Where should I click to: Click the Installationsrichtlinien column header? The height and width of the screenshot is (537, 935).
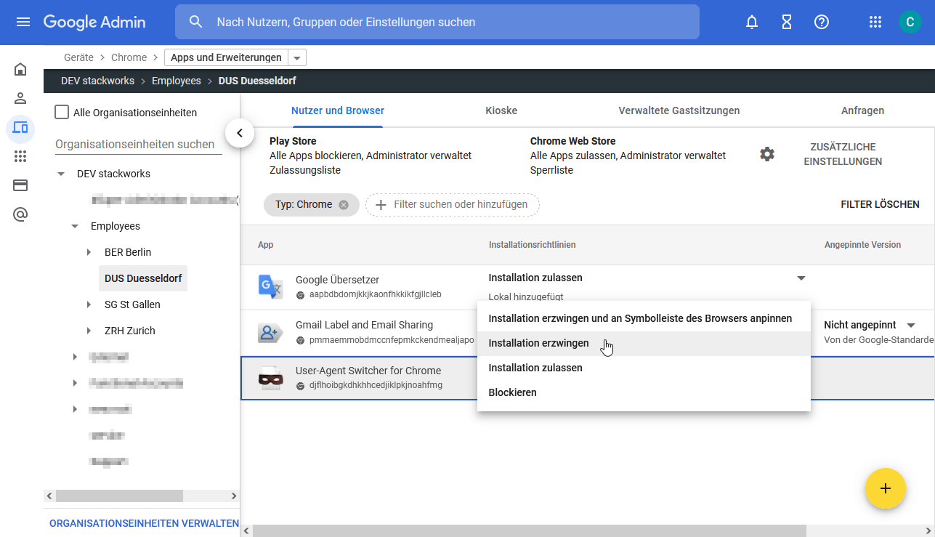click(x=533, y=245)
